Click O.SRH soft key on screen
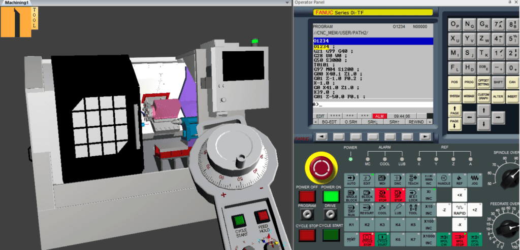Screen dimensions: 520x250 click(351, 122)
